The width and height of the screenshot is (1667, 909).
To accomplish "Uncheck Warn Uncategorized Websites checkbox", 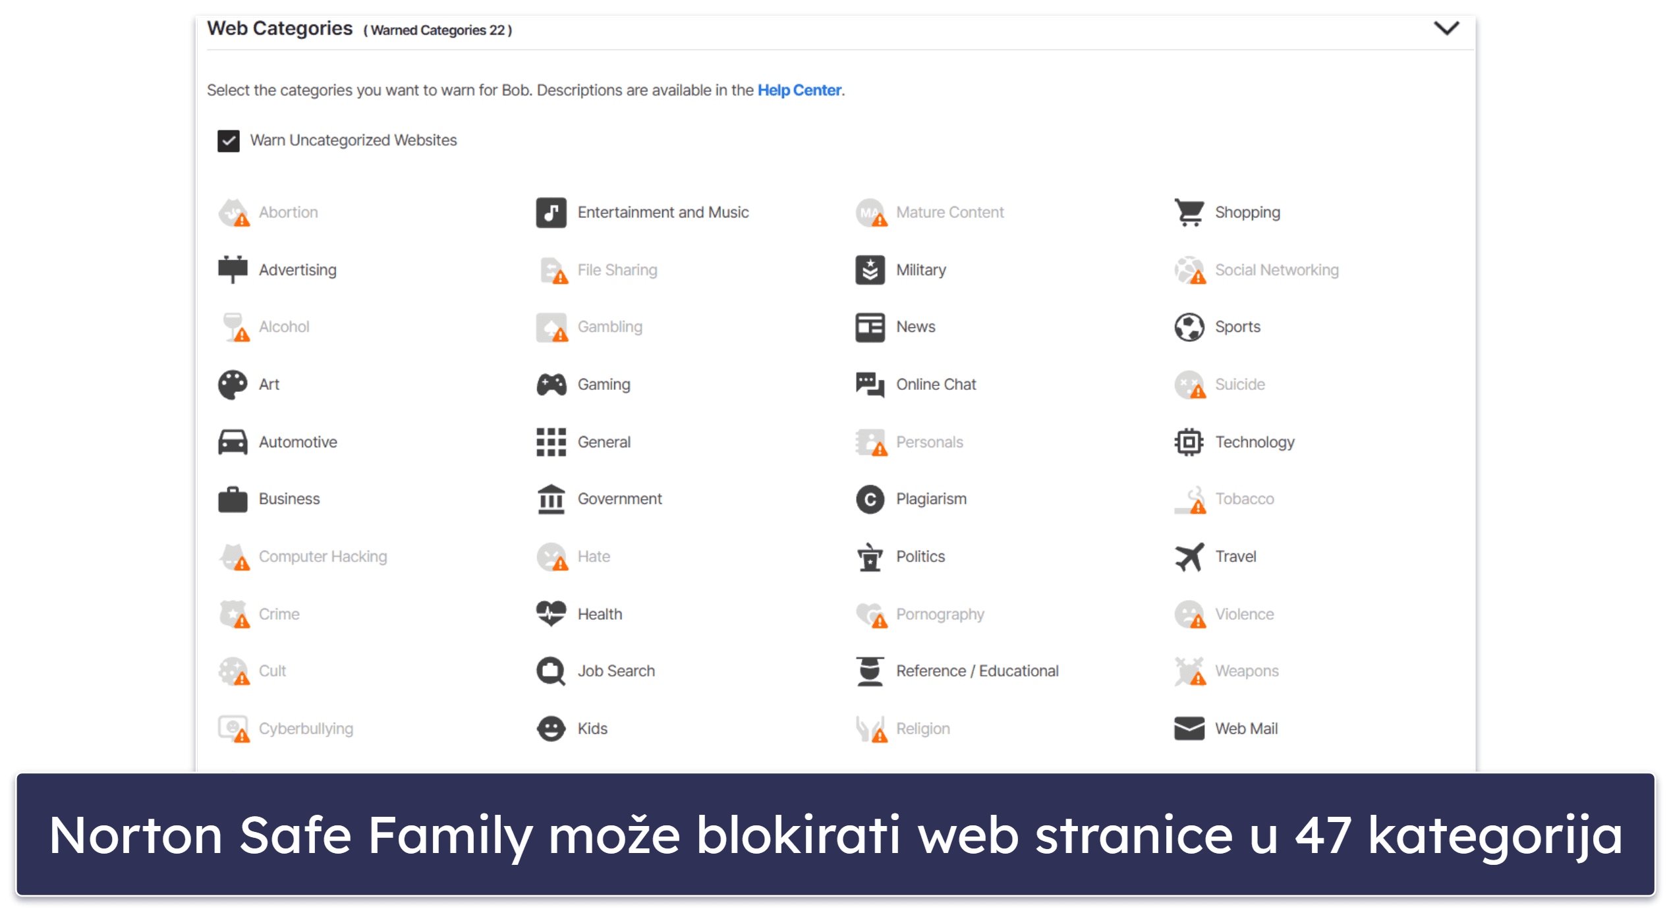I will pyautogui.click(x=229, y=140).
